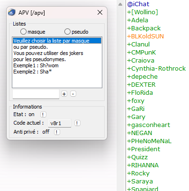Select the masque radio button
This screenshot has width=189, height=191.
[23, 32]
